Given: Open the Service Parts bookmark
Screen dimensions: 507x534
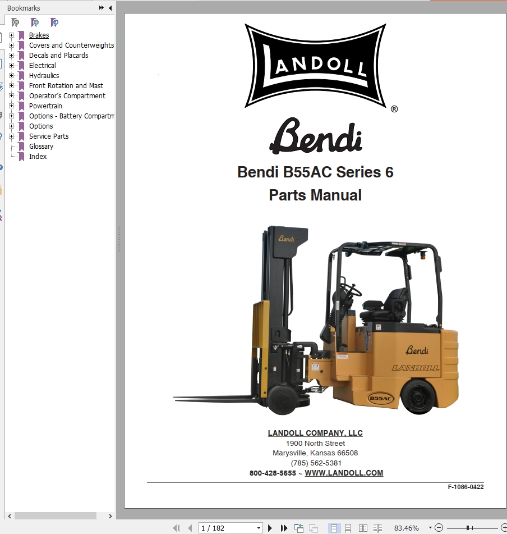Looking at the screenshot, I should coord(49,136).
